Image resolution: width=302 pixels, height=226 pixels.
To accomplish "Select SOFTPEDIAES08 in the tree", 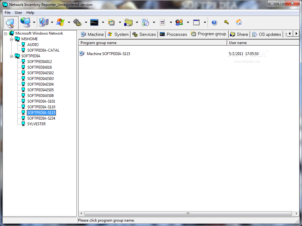I will click(x=41, y=96).
